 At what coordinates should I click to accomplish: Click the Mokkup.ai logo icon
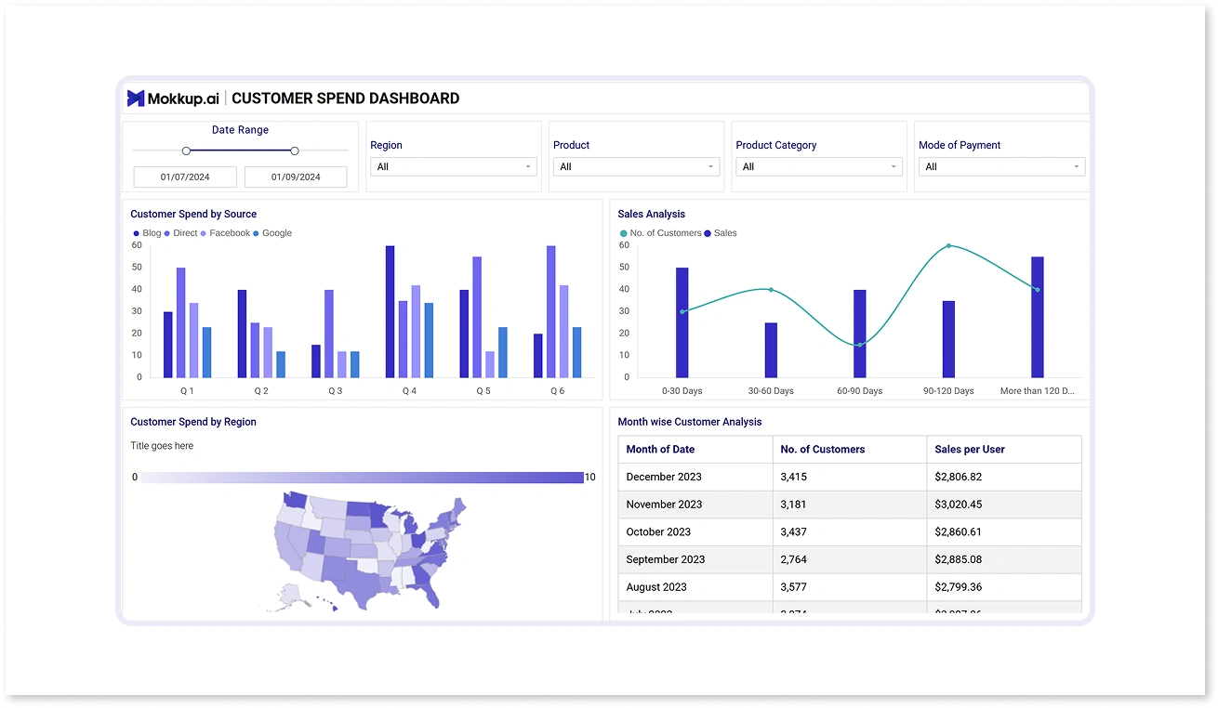coord(136,98)
